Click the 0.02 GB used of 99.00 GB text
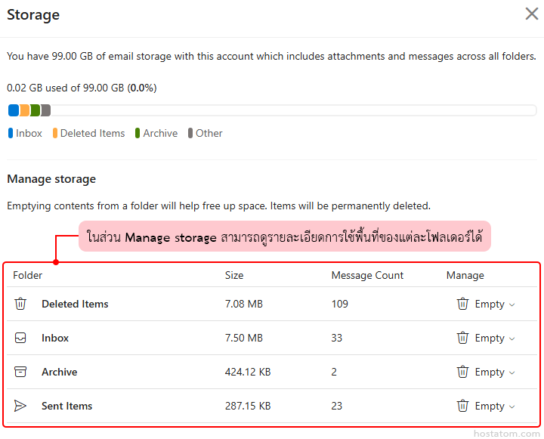Image resolution: width=544 pixels, height=439 pixels. (82, 88)
